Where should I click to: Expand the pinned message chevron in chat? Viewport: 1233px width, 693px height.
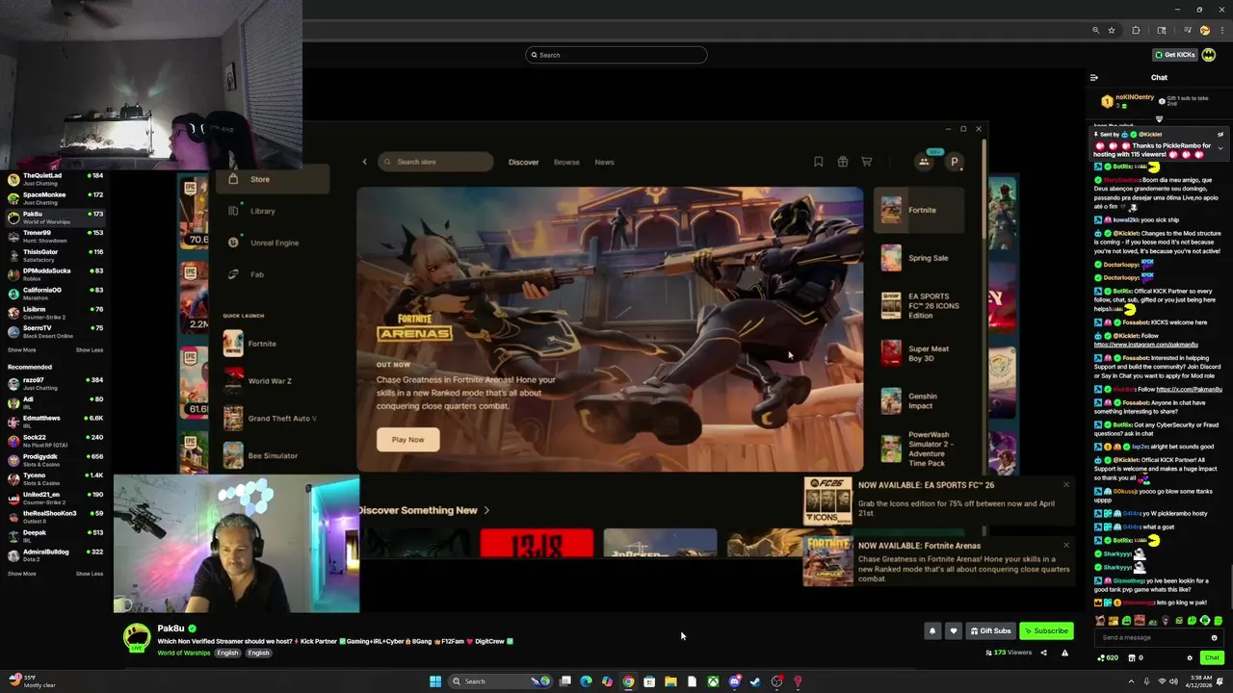click(x=1220, y=148)
